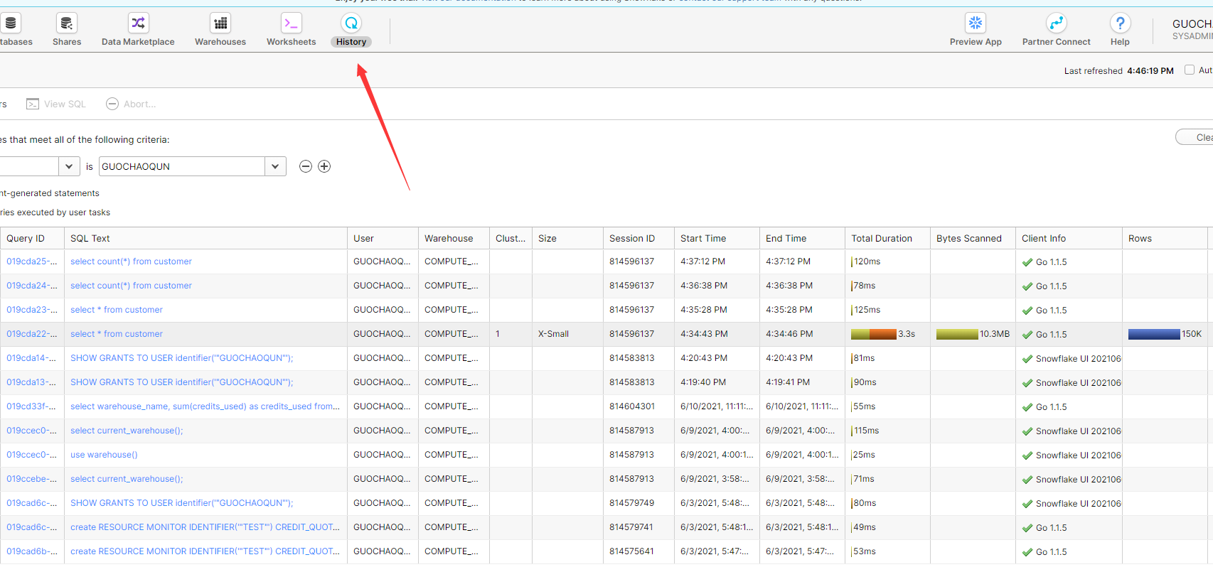
Task: Remove filter criterion with the minus icon
Action: [306, 166]
